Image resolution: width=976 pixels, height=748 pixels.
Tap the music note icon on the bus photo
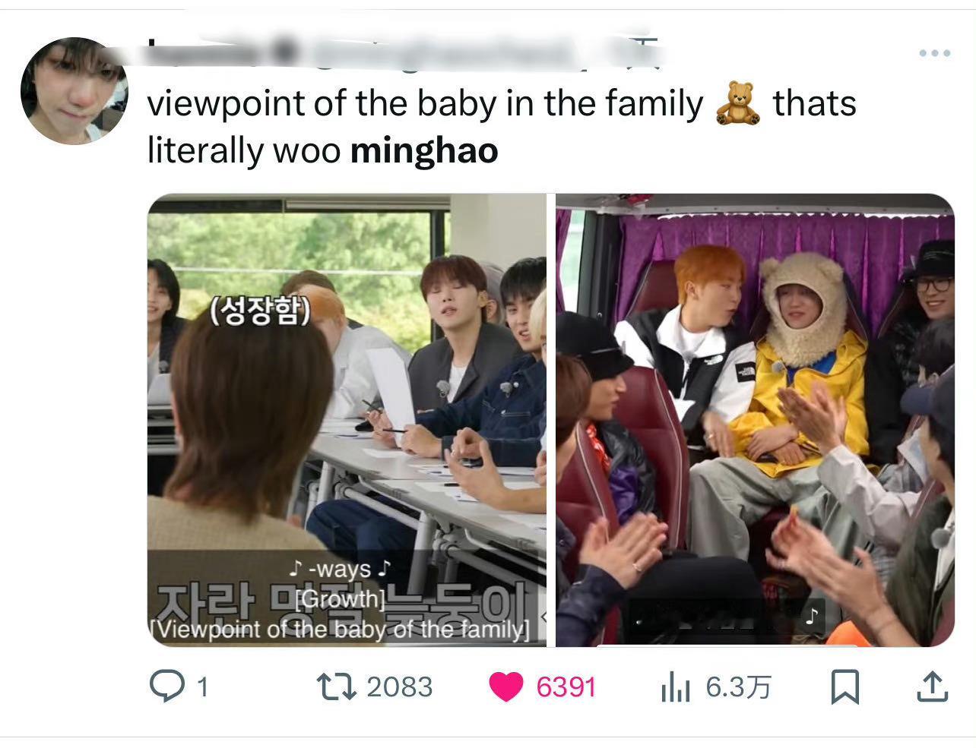[x=812, y=614]
